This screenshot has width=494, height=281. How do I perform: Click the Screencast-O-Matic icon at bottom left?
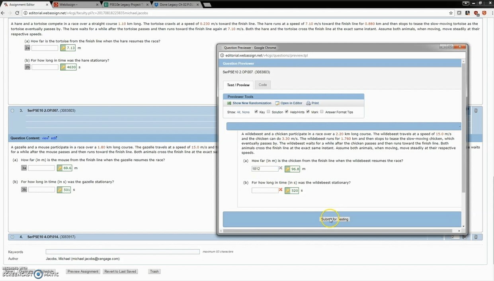point(38,274)
